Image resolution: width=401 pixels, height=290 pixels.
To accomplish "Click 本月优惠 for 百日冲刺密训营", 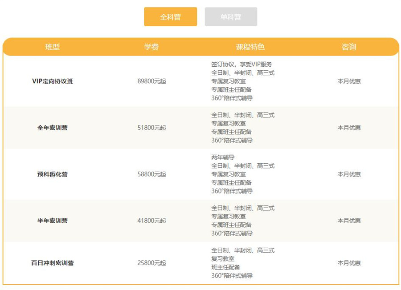I will tap(350, 262).
